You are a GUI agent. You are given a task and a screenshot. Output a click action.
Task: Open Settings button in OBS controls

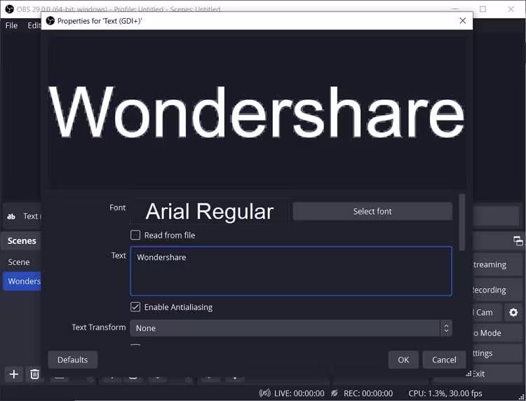pyautogui.click(x=498, y=353)
